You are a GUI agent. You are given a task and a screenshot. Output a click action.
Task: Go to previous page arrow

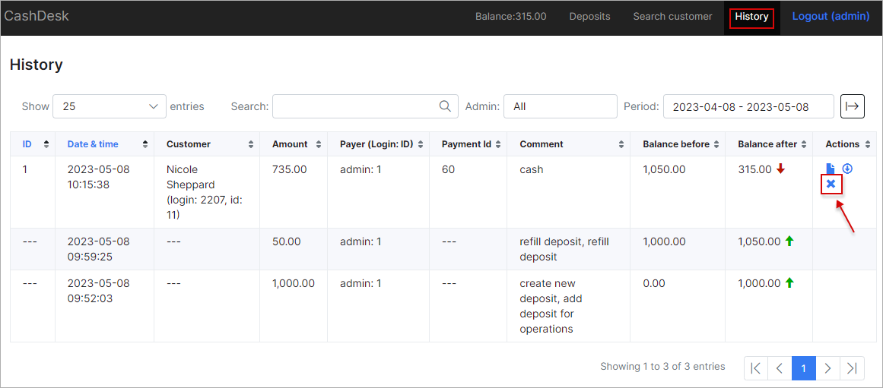[x=780, y=368]
